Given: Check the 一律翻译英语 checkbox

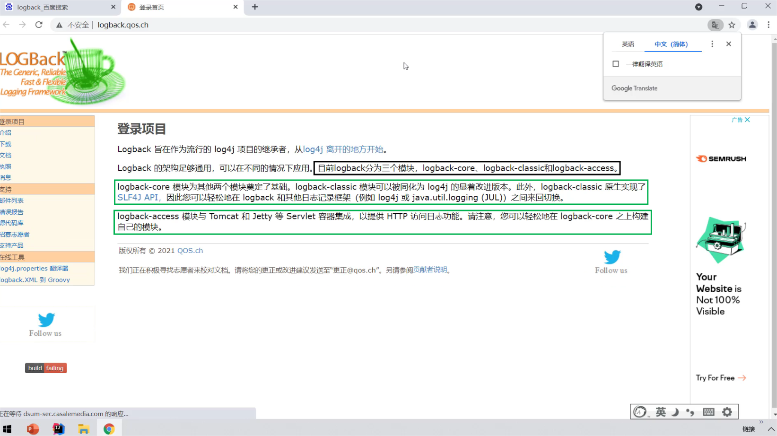Looking at the screenshot, I should coord(616,64).
